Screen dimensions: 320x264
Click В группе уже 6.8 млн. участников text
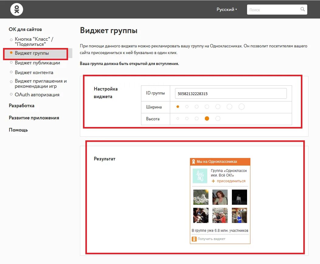(220, 231)
